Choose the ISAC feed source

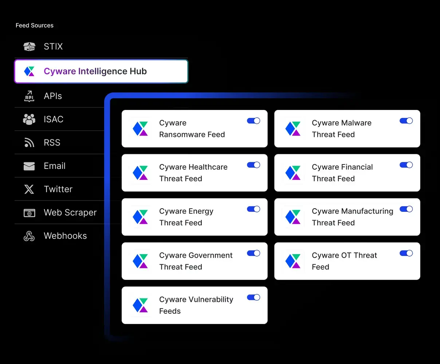coord(59,119)
